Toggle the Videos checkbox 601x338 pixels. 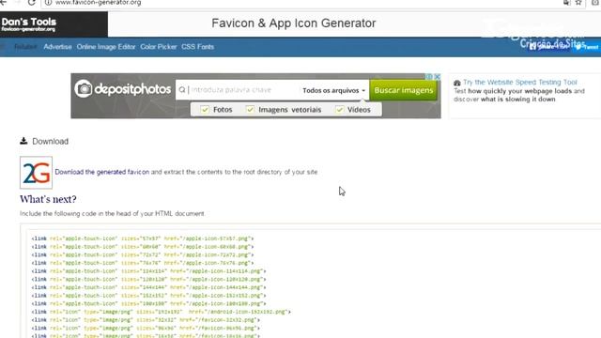(x=339, y=110)
